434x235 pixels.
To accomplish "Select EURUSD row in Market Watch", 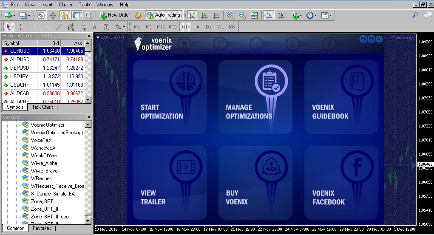I will pyautogui.click(x=43, y=51).
